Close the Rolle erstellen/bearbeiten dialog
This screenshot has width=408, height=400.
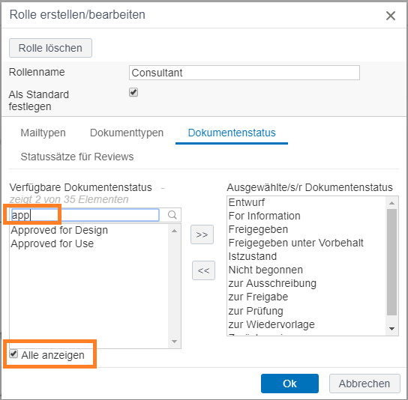391,16
